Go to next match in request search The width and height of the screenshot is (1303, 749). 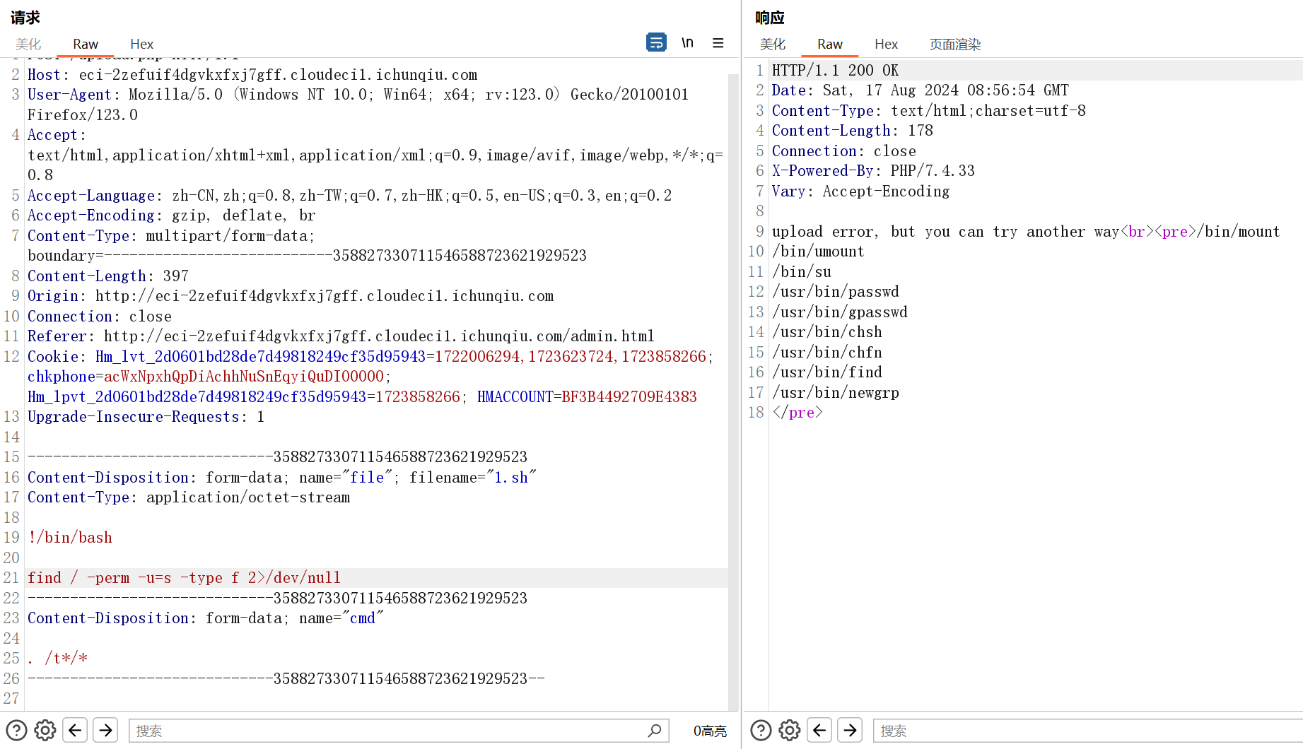pyautogui.click(x=105, y=730)
